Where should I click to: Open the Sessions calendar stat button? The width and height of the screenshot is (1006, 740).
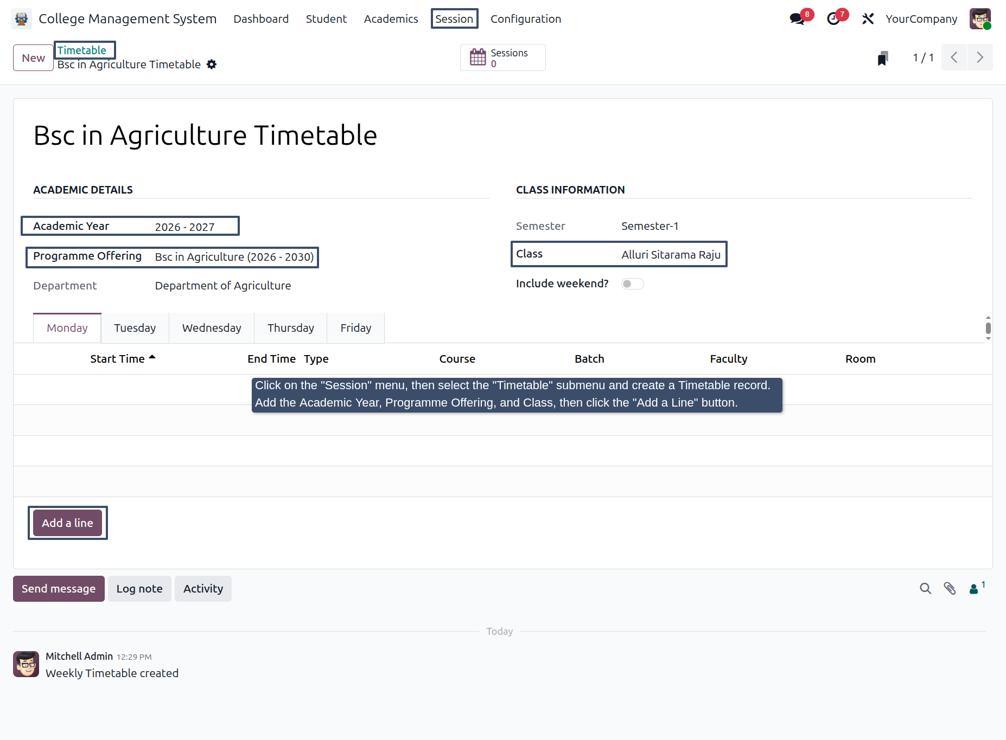coord(503,57)
